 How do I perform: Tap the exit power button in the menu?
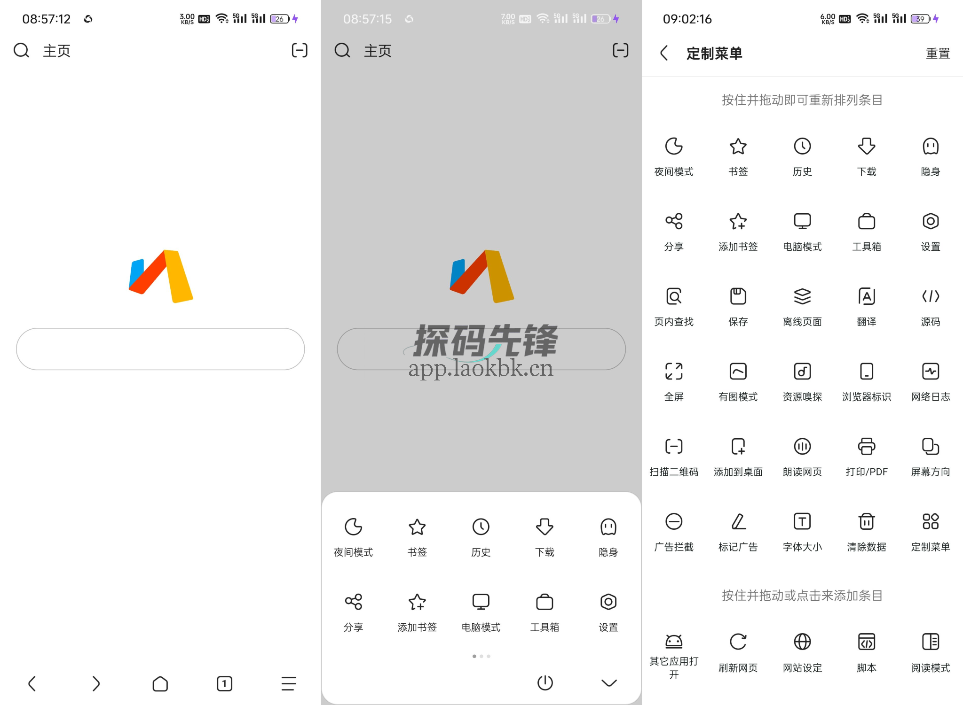[x=545, y=683]
